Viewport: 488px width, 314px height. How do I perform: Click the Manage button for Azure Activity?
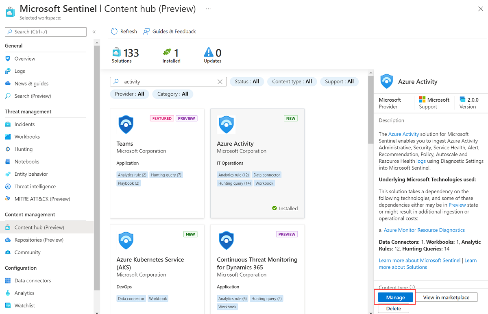tap(394, 297)
